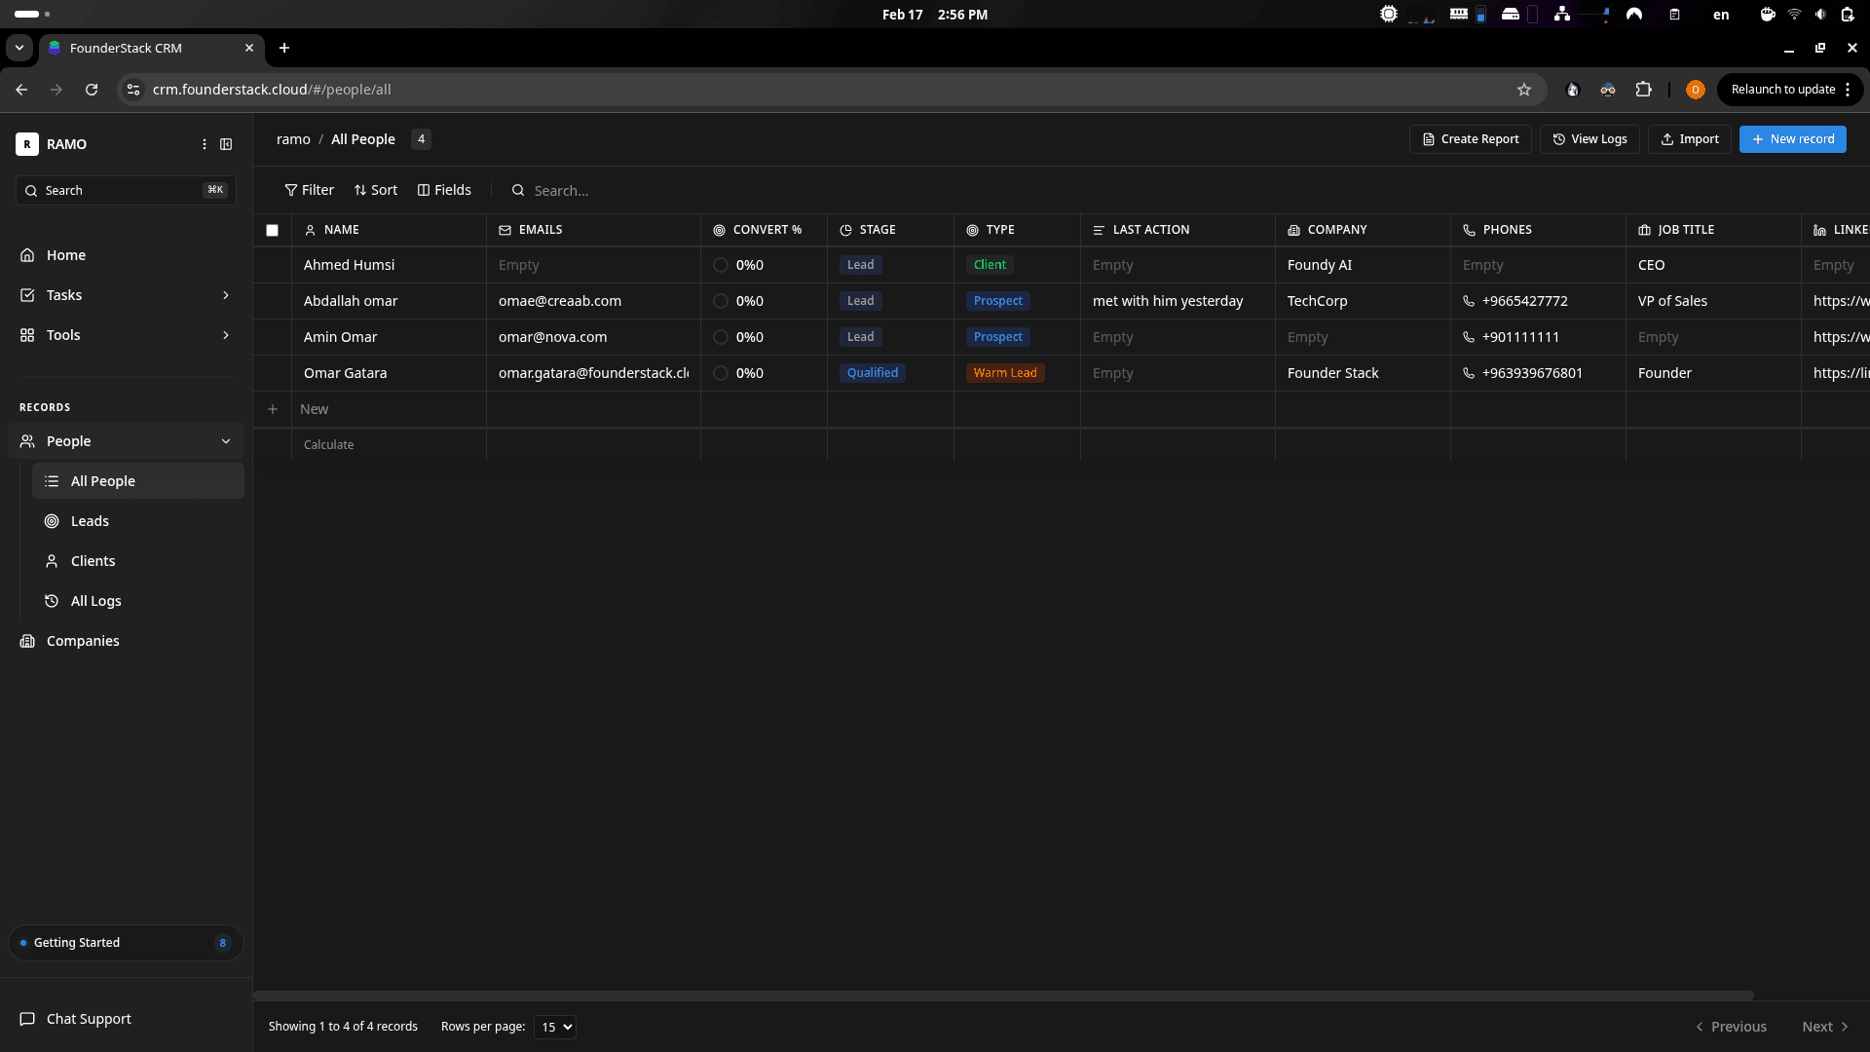Toggle the Convert % circle for Abdallah omar
The height and width of the screenshot is (1052, 1870).
721,301
